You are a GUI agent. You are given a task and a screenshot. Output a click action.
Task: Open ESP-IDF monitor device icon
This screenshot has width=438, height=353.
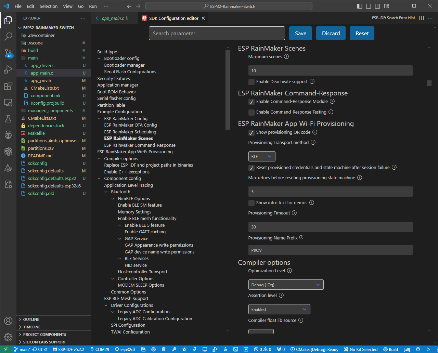click(x=205, y=349)
